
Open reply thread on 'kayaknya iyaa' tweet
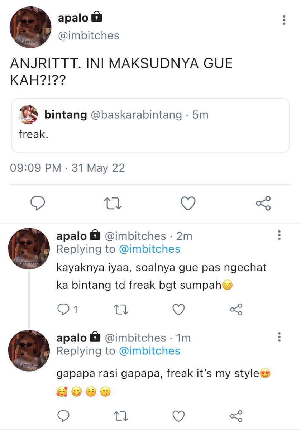click(x=67, y=309)
